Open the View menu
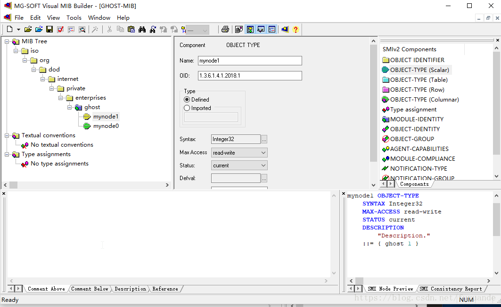This screenshot has width=501, height=307. click(x=53, y=17)
